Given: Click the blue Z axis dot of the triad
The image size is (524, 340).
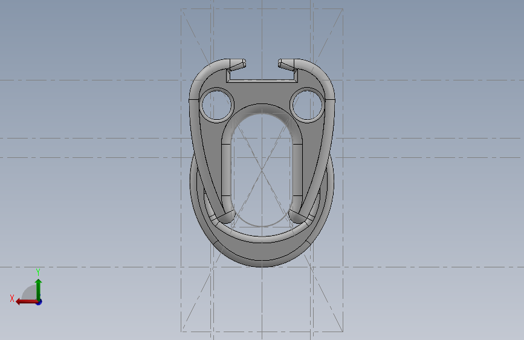Looking at the screenshot, I should click(x=39, y=302).
